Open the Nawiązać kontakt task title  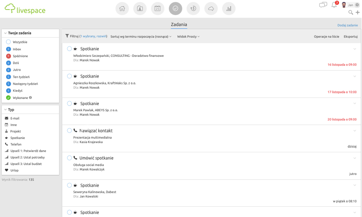96,131
